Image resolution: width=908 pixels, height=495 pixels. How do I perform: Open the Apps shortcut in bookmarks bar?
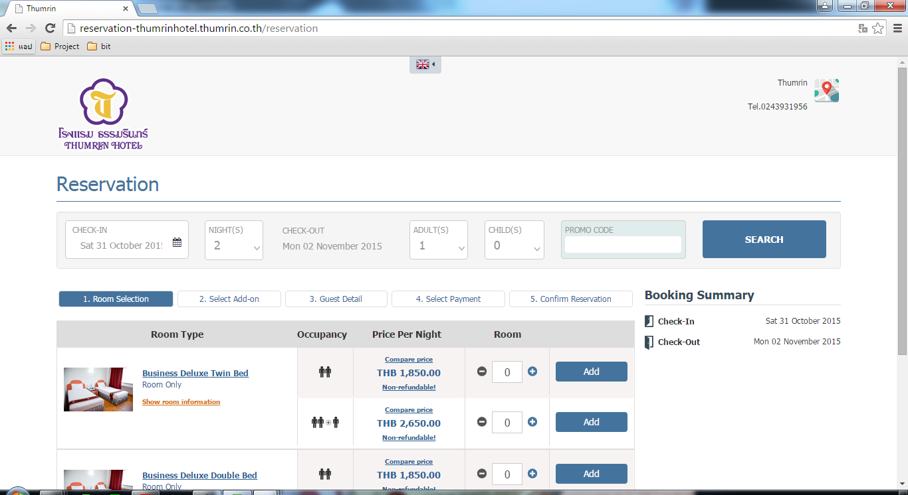click(19, 46)
